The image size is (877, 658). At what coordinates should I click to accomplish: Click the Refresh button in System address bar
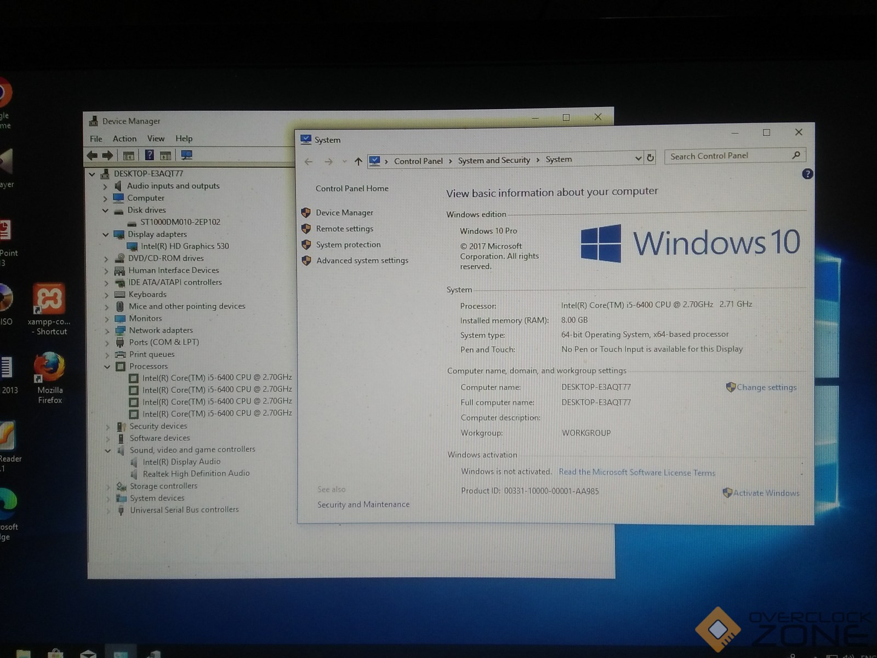click(x=650, y=158)
